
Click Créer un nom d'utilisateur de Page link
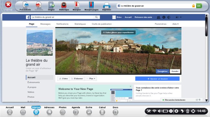38,70
